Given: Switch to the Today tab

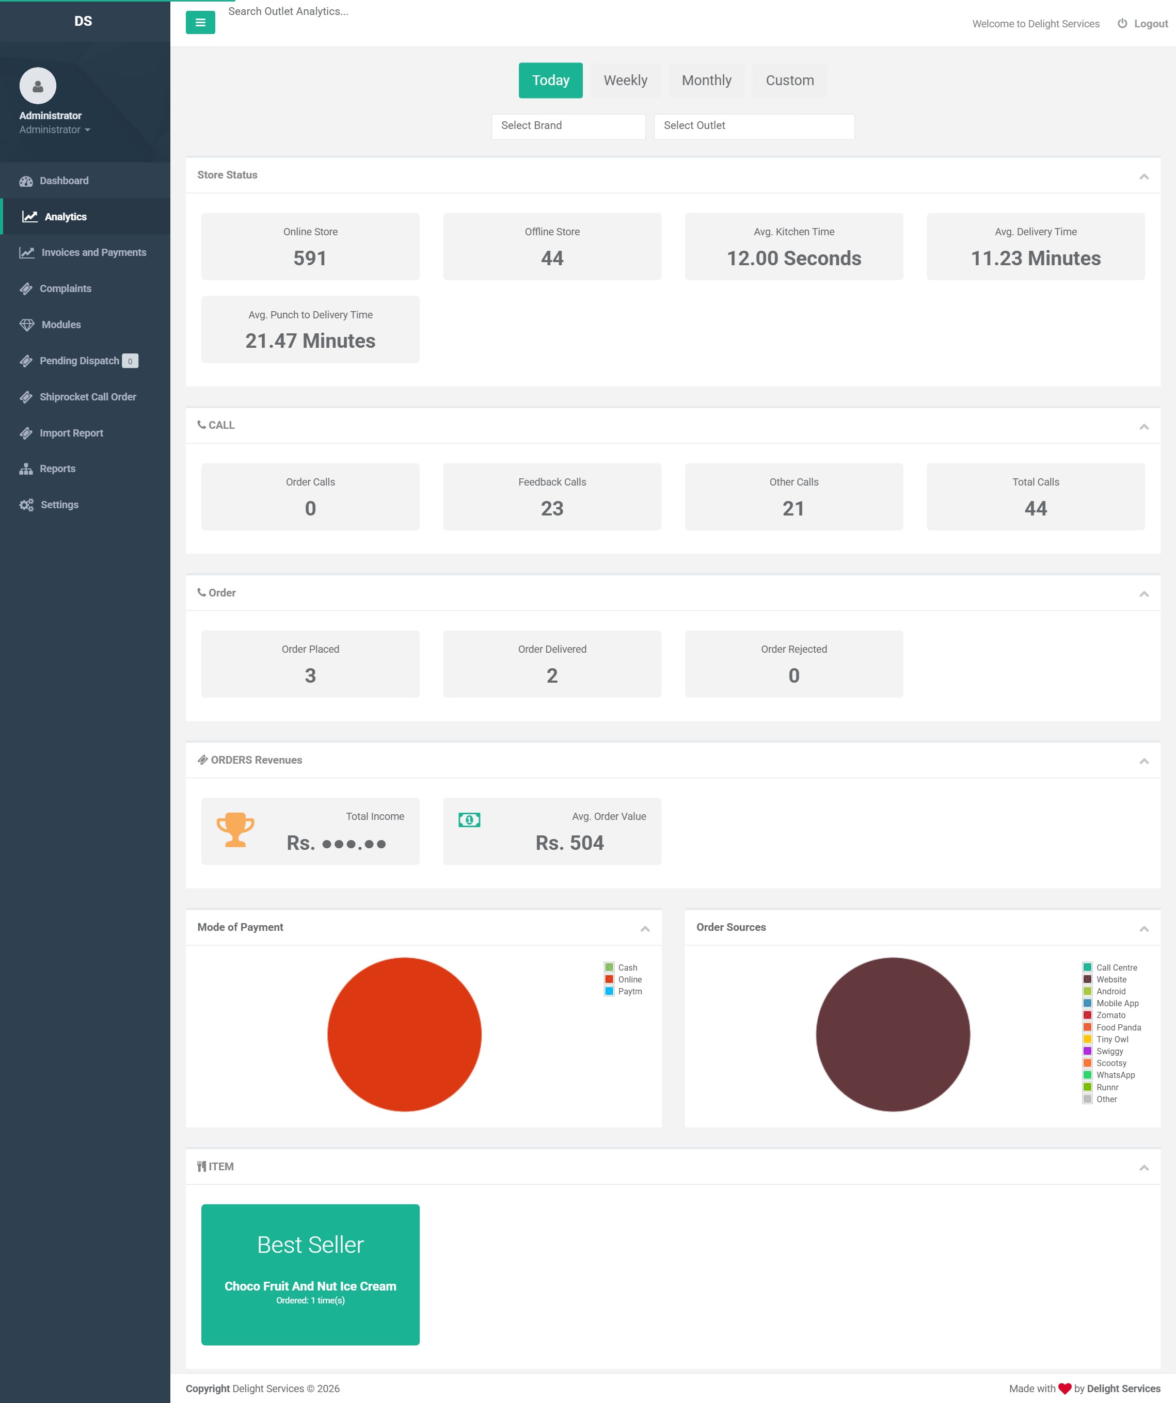Looking at the screenshot, I should (550, 80).
